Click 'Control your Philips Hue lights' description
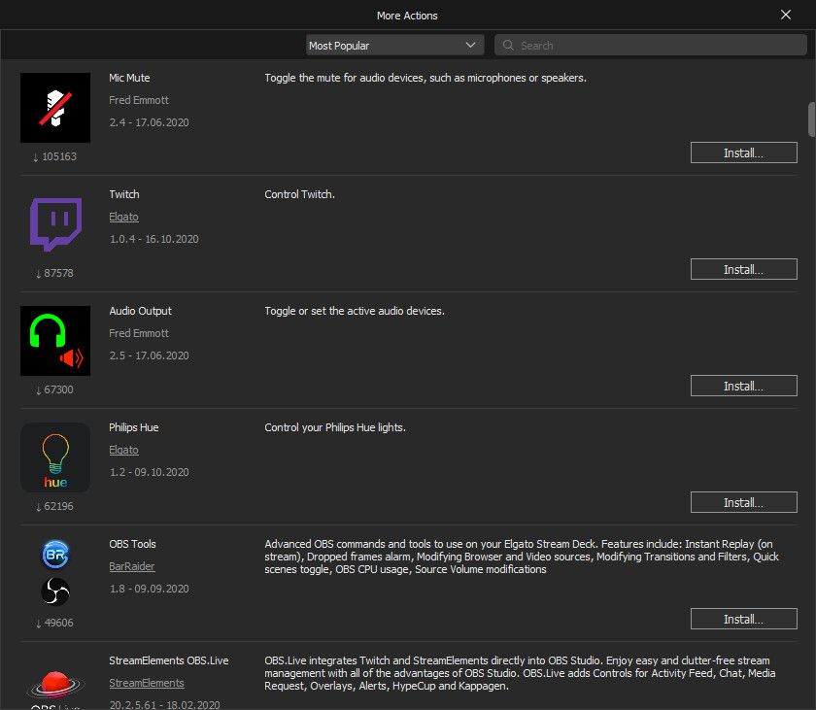Image resolution: width=816 pixels, height=710 pixels. tap(335, 427)
